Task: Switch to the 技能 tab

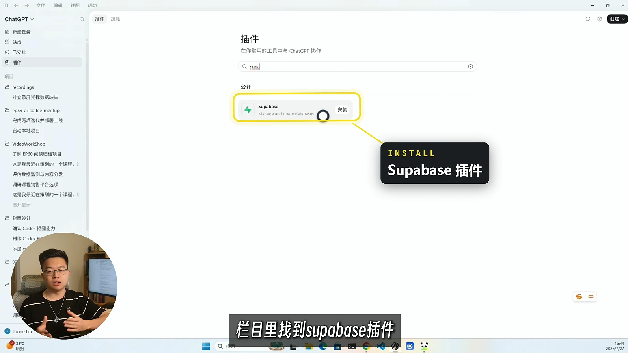Action: coord(116,19)
